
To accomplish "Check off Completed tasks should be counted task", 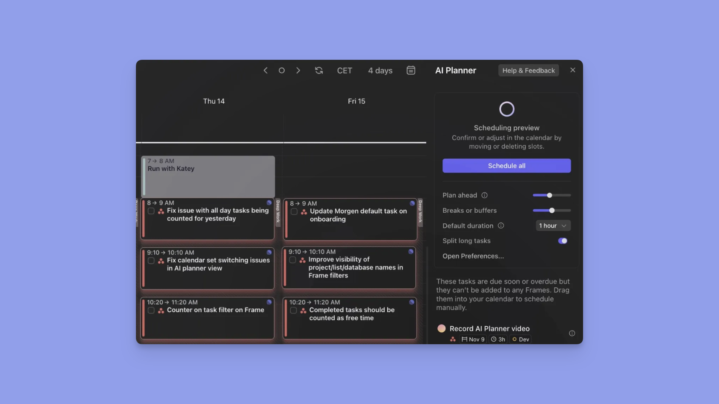I will pyautogui.click(x=293, y=310).
